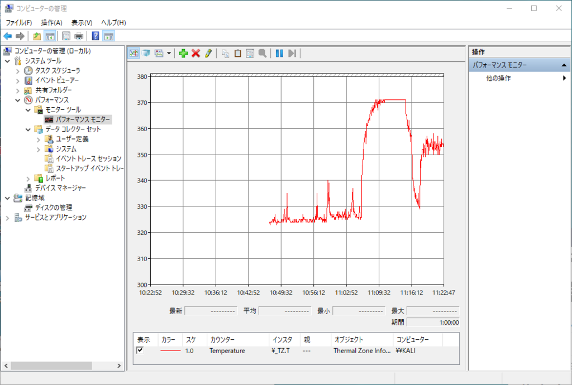Uncheck the Temperature counter checkbox

(140, 350)
